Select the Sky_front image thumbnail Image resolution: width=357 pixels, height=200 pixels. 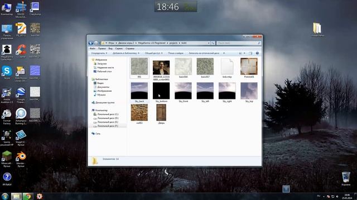184,91
